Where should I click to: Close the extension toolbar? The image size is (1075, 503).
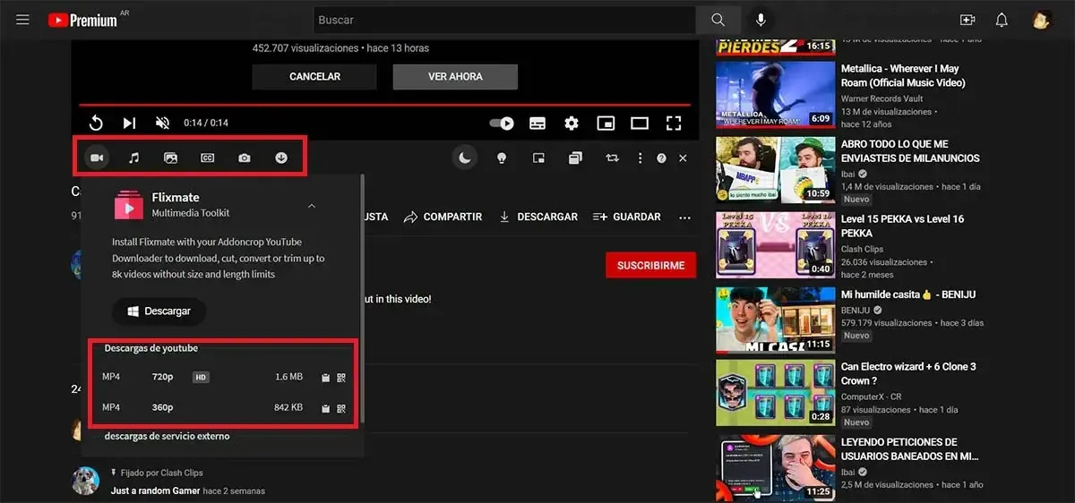click(683, 158)
